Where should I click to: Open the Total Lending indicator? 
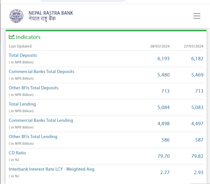click(x=22, y=104)
